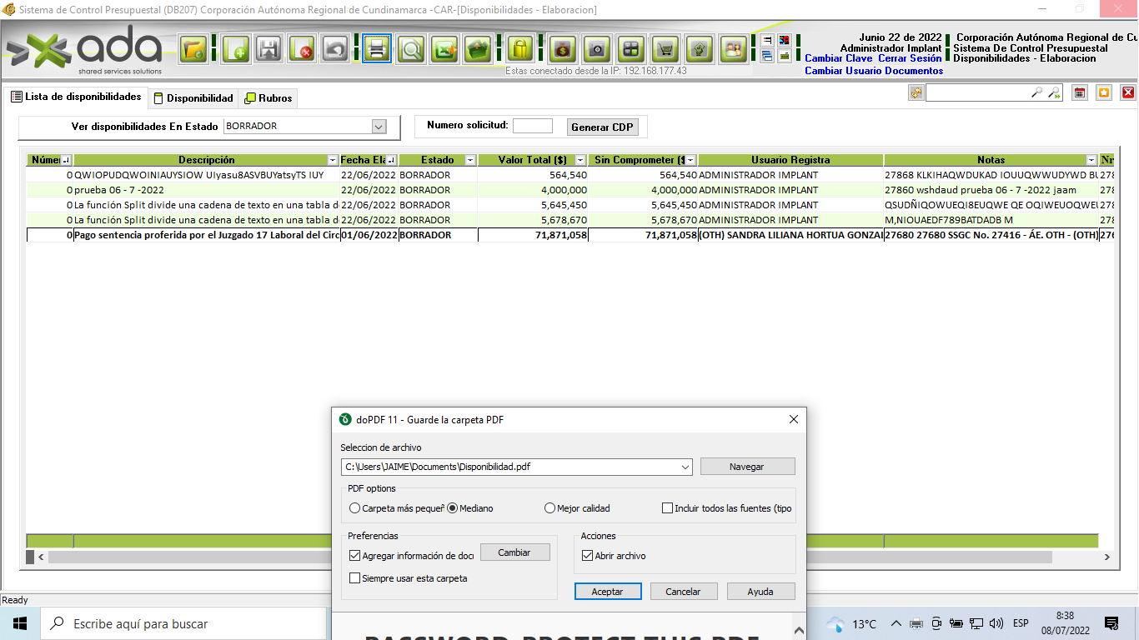Open the file path dropdown in doPDF
The width and height of the screenshot is (1139, 640).
click(685, 467)
